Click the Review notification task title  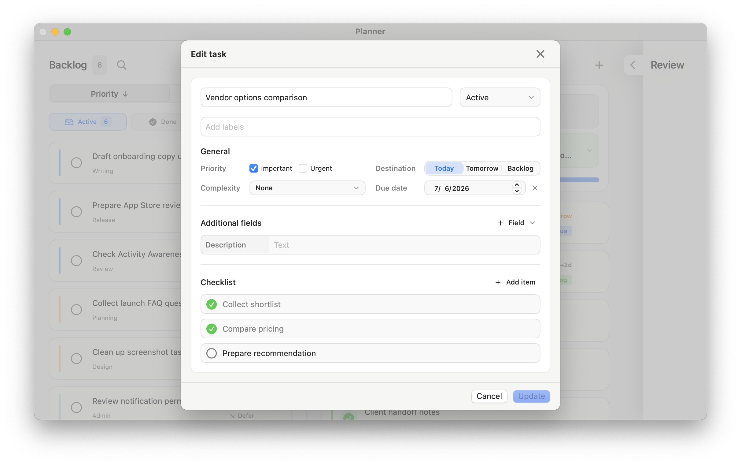click(137, 401)
